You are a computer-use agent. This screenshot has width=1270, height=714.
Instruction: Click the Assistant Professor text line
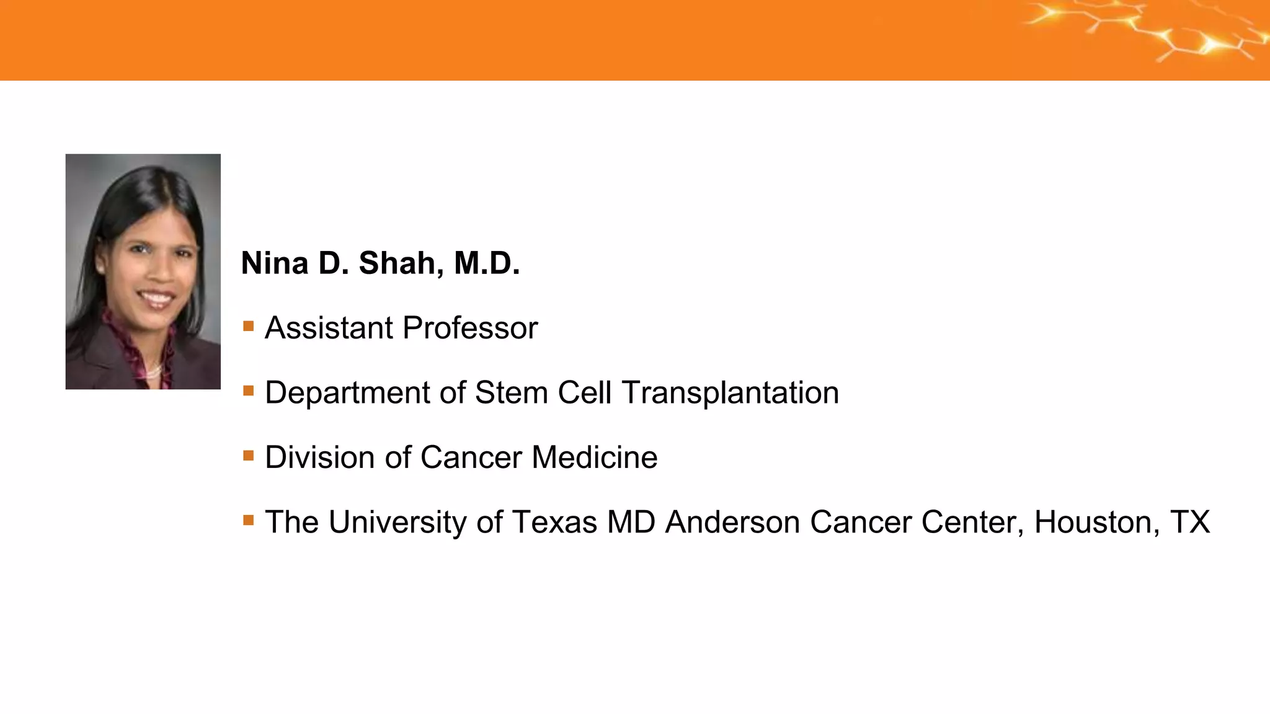(x=401, y=328)
